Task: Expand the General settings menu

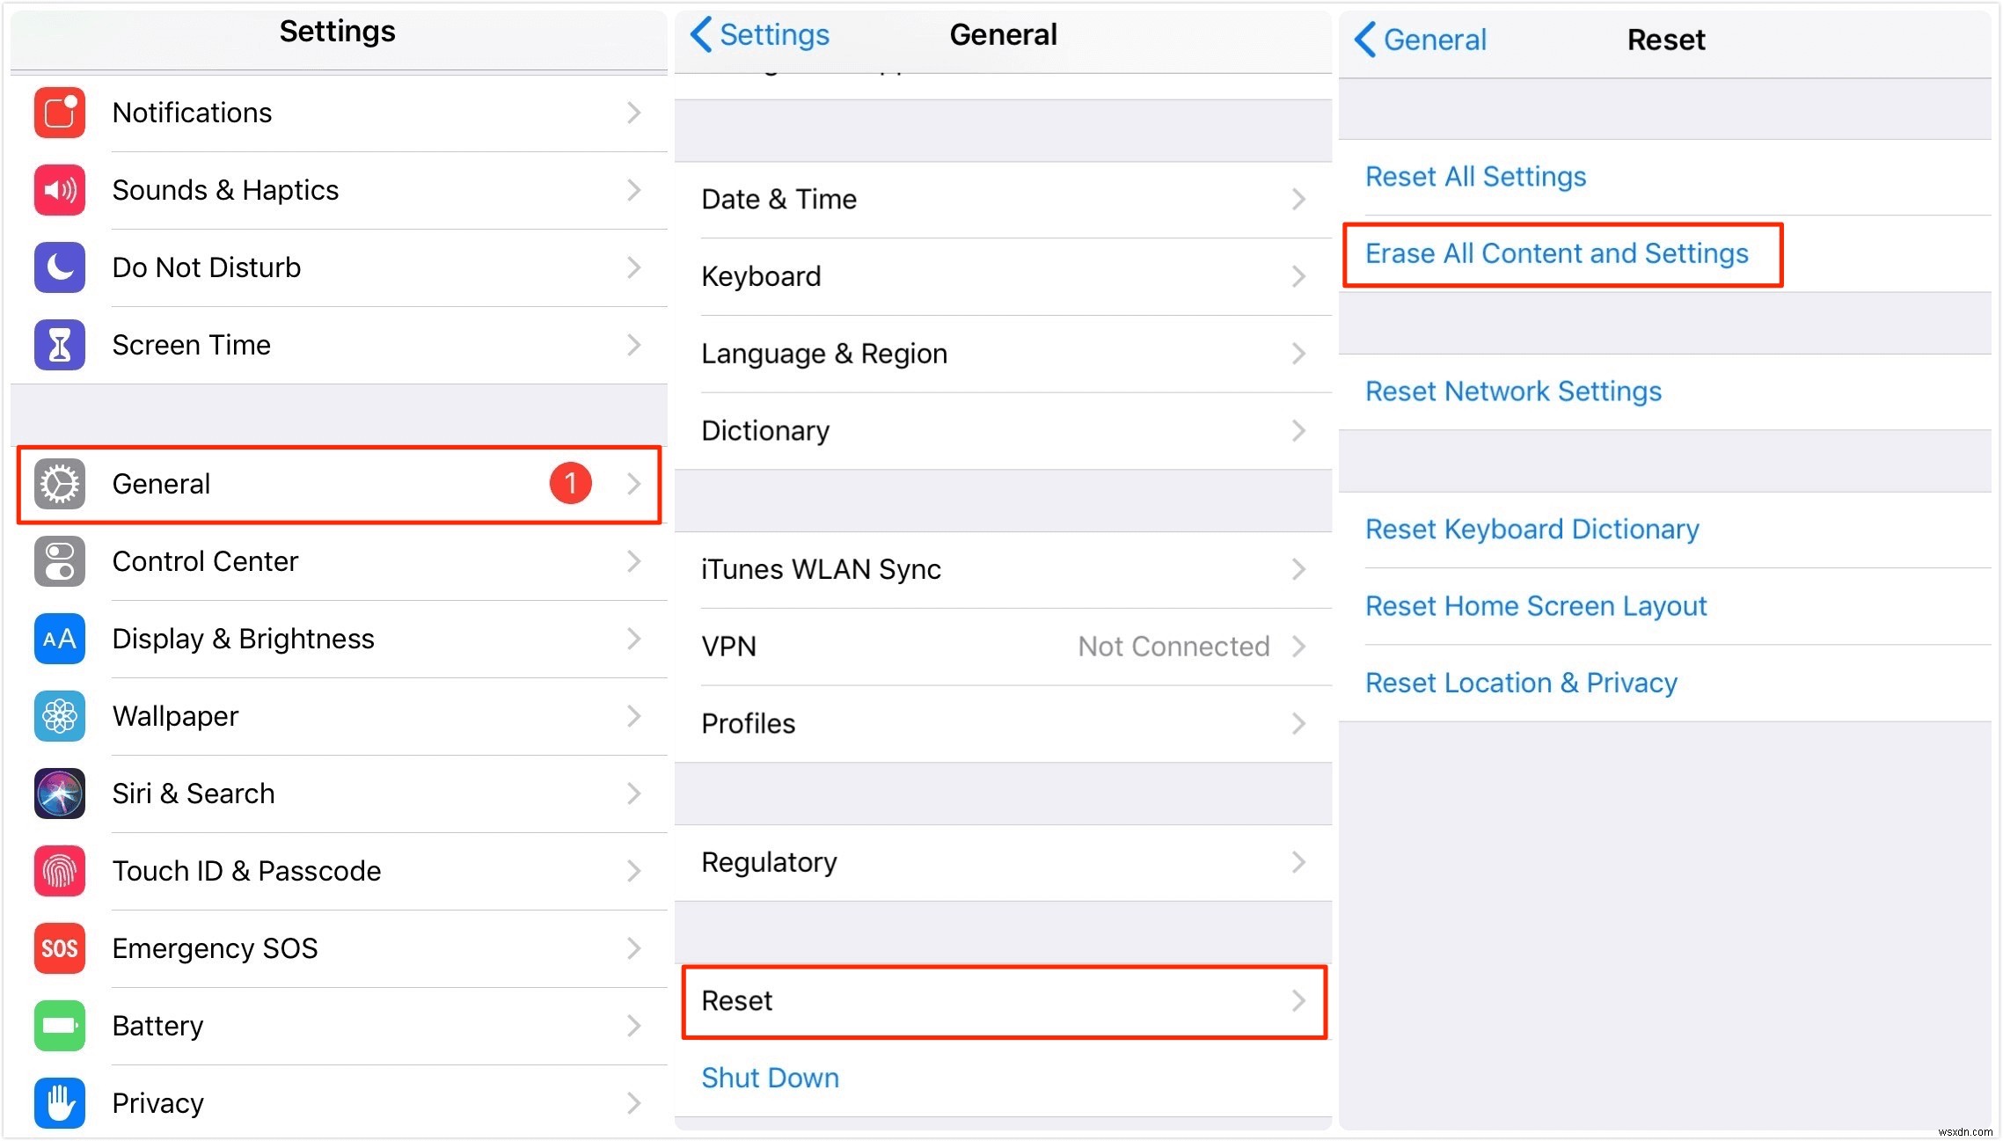Action: pyautogui.click(x=337, y=483)
